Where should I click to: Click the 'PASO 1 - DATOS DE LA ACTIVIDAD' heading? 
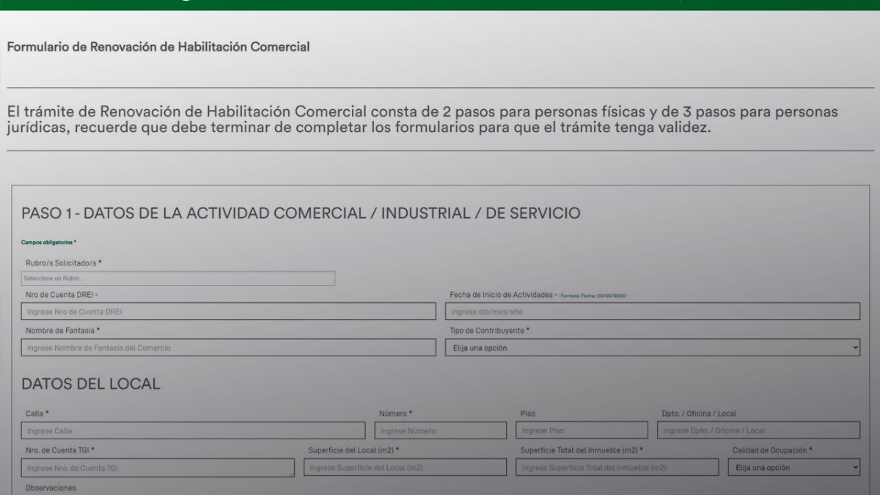pos(301,213)
